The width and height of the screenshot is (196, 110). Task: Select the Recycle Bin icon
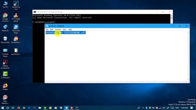(5, 40)
